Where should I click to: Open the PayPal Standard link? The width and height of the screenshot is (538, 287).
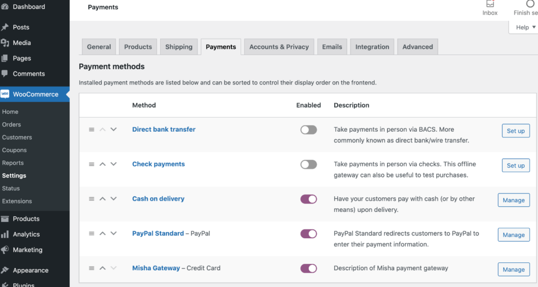click(x=158, y=233)
